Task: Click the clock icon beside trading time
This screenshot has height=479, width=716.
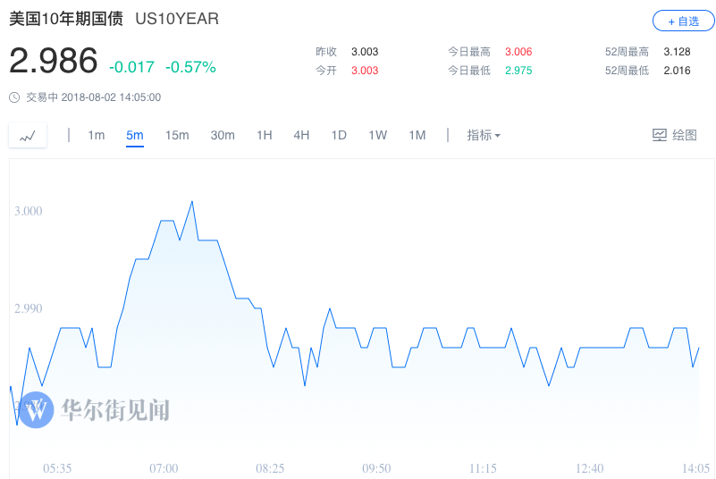Action: pyautogui.click(x=14, y=97)
